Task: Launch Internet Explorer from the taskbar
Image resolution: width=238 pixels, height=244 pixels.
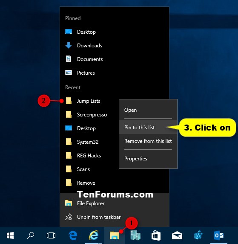Action: point(94,235)
